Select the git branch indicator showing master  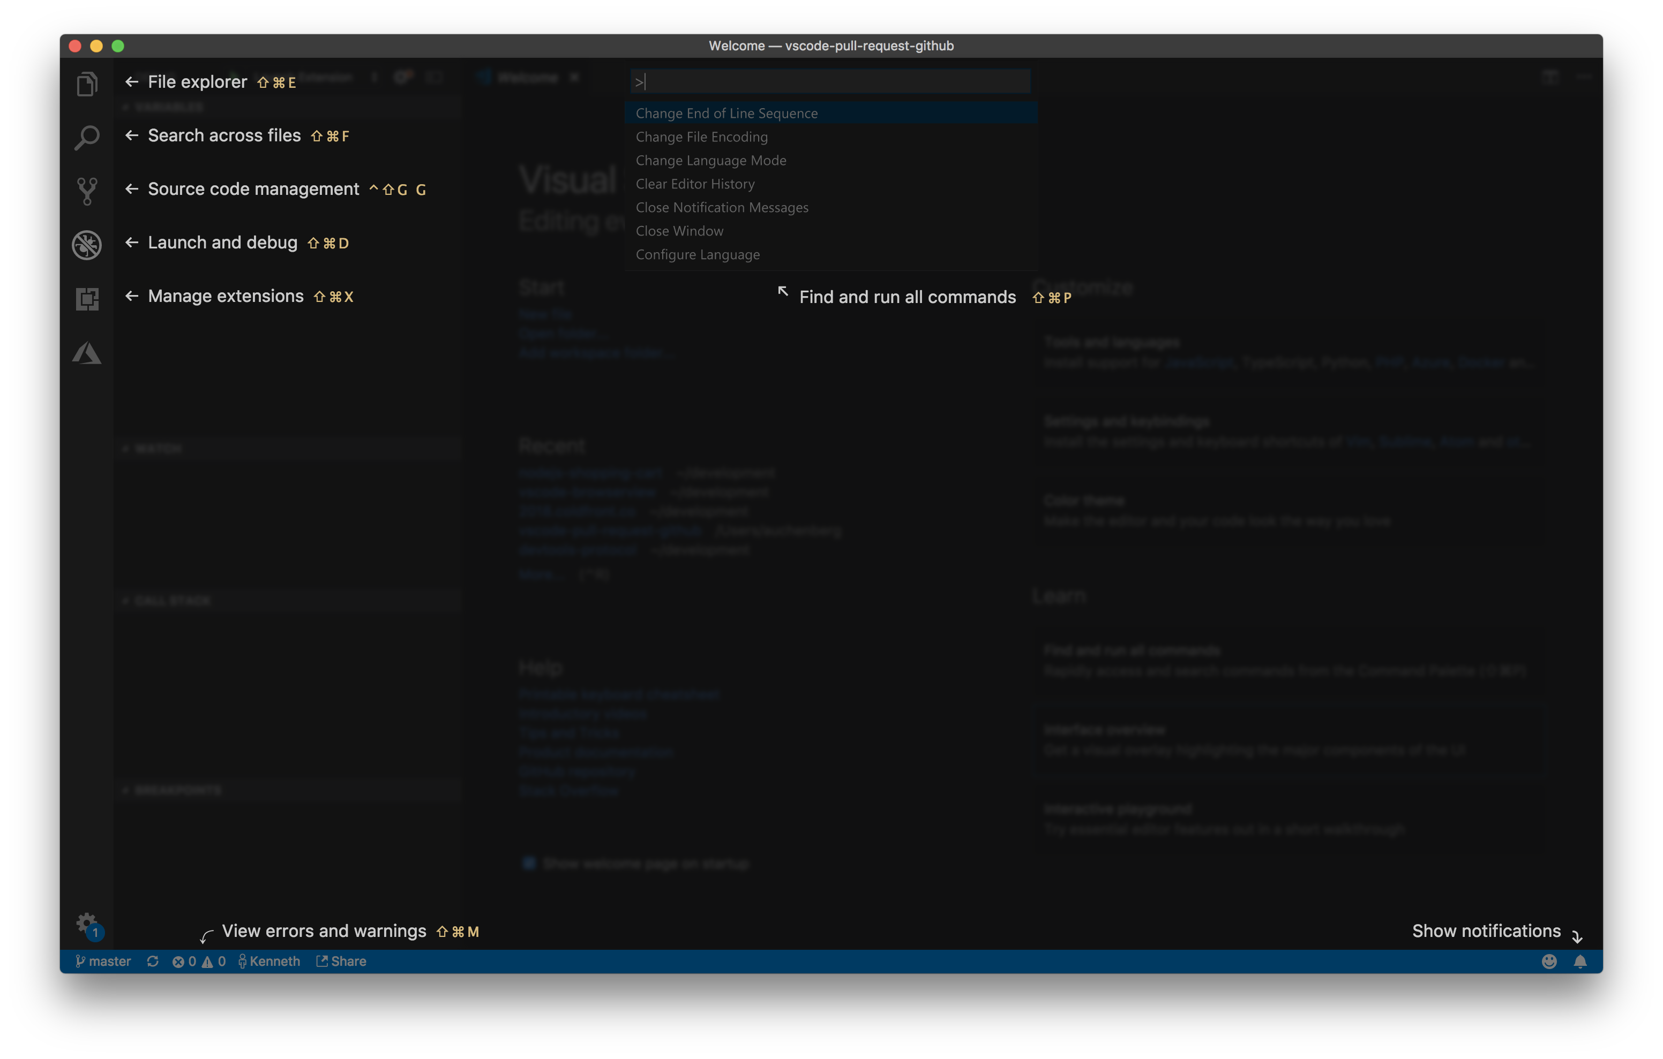point(103,960)
